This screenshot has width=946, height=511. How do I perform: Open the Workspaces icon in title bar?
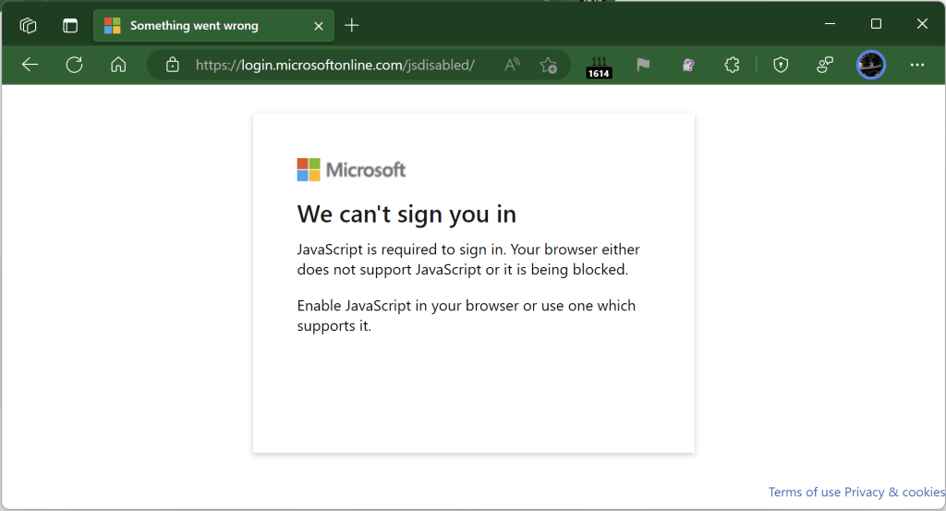click(28, 25)
